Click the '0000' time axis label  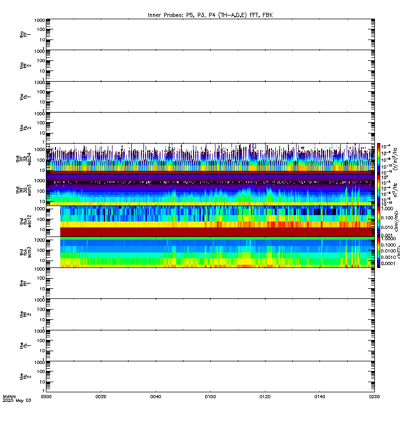46,397
